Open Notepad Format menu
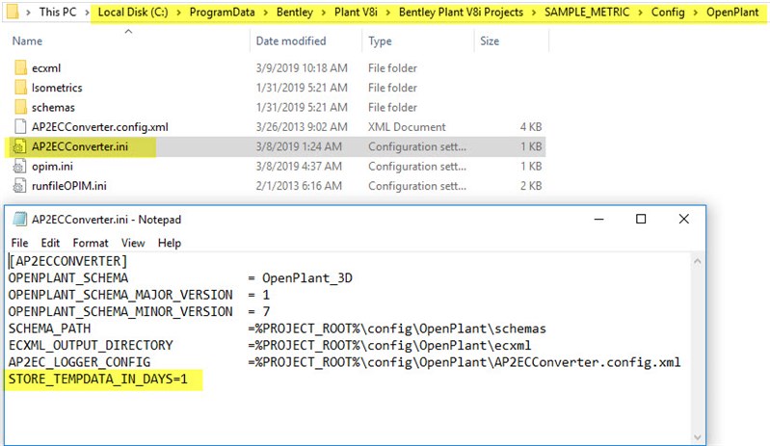770x446 pixels. point(91,243)
